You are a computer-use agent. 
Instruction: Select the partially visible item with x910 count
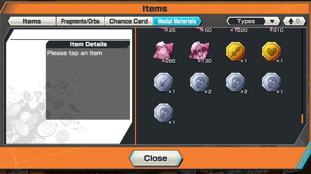(x=275, y=30)
